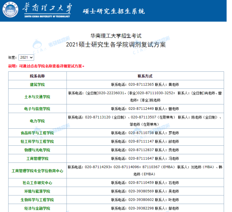The image size is (232, 212).
Task: Click the 华南理工大学 calligraphy logo text
Action: tap(47, 8)
